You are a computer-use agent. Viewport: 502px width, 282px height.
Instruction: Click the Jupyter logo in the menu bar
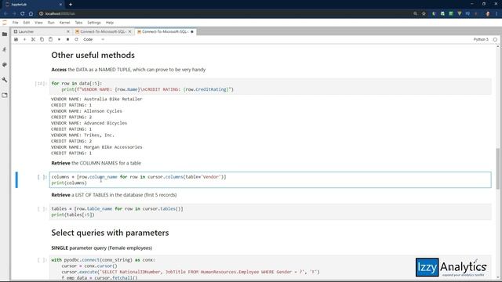[5, 23]
